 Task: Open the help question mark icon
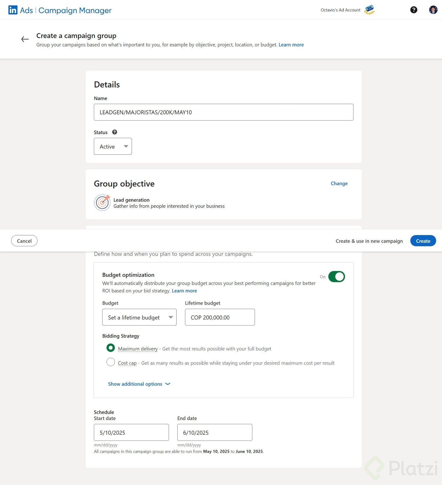[x=414, y=10]
